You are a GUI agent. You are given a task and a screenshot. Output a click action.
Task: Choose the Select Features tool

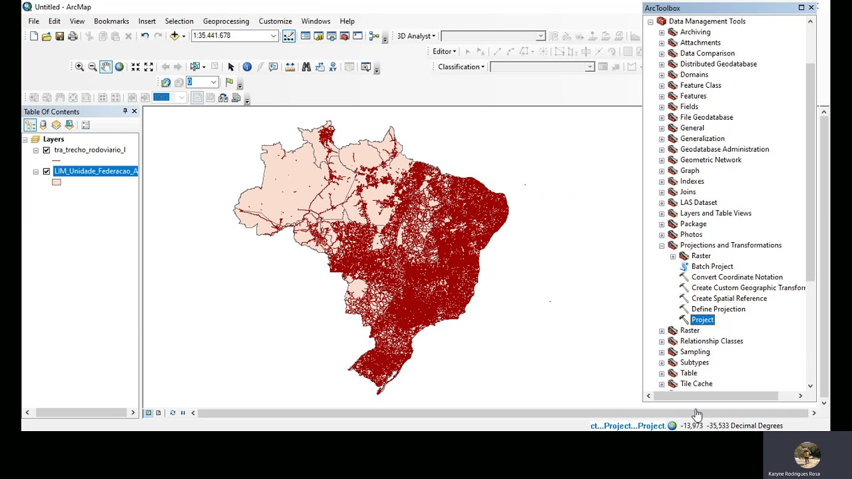pos(195,67)
